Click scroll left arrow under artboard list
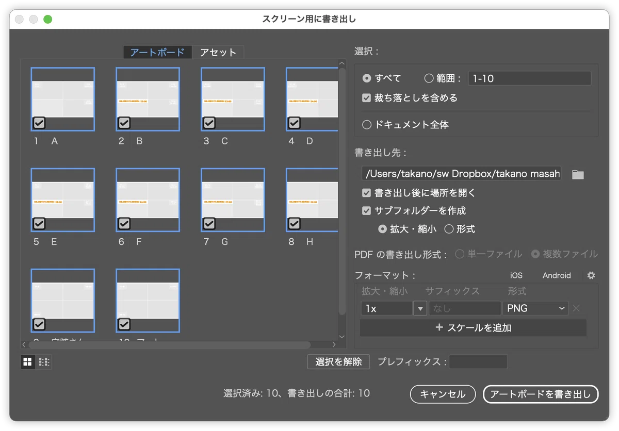Screen dimensions: 619x431 pos(24,344)
